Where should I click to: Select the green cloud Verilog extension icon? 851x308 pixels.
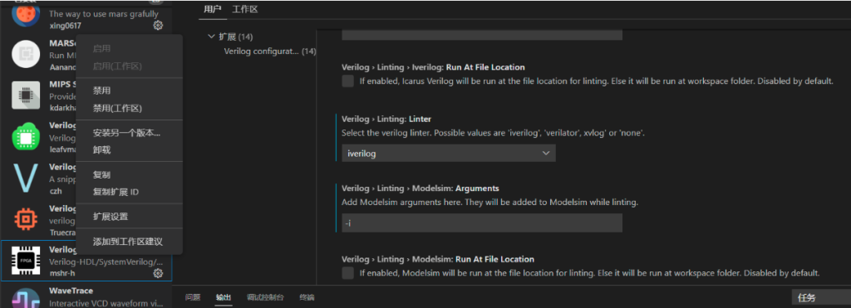coord(26,137)
